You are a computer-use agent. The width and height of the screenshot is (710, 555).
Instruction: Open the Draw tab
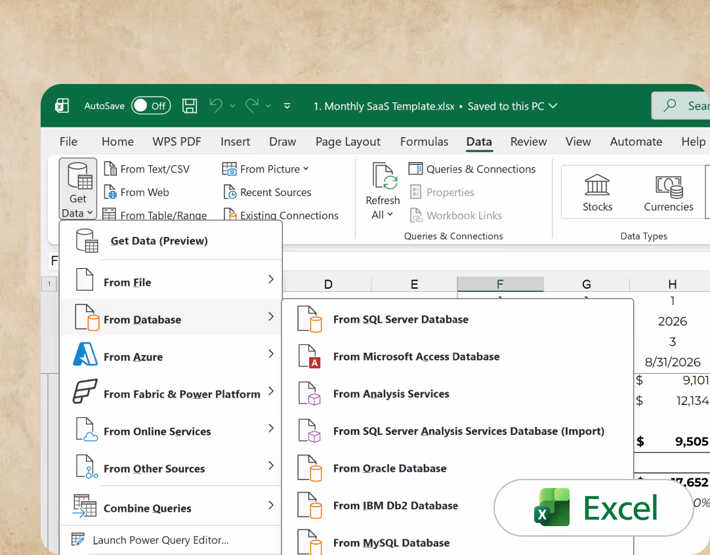coord(283,142)
